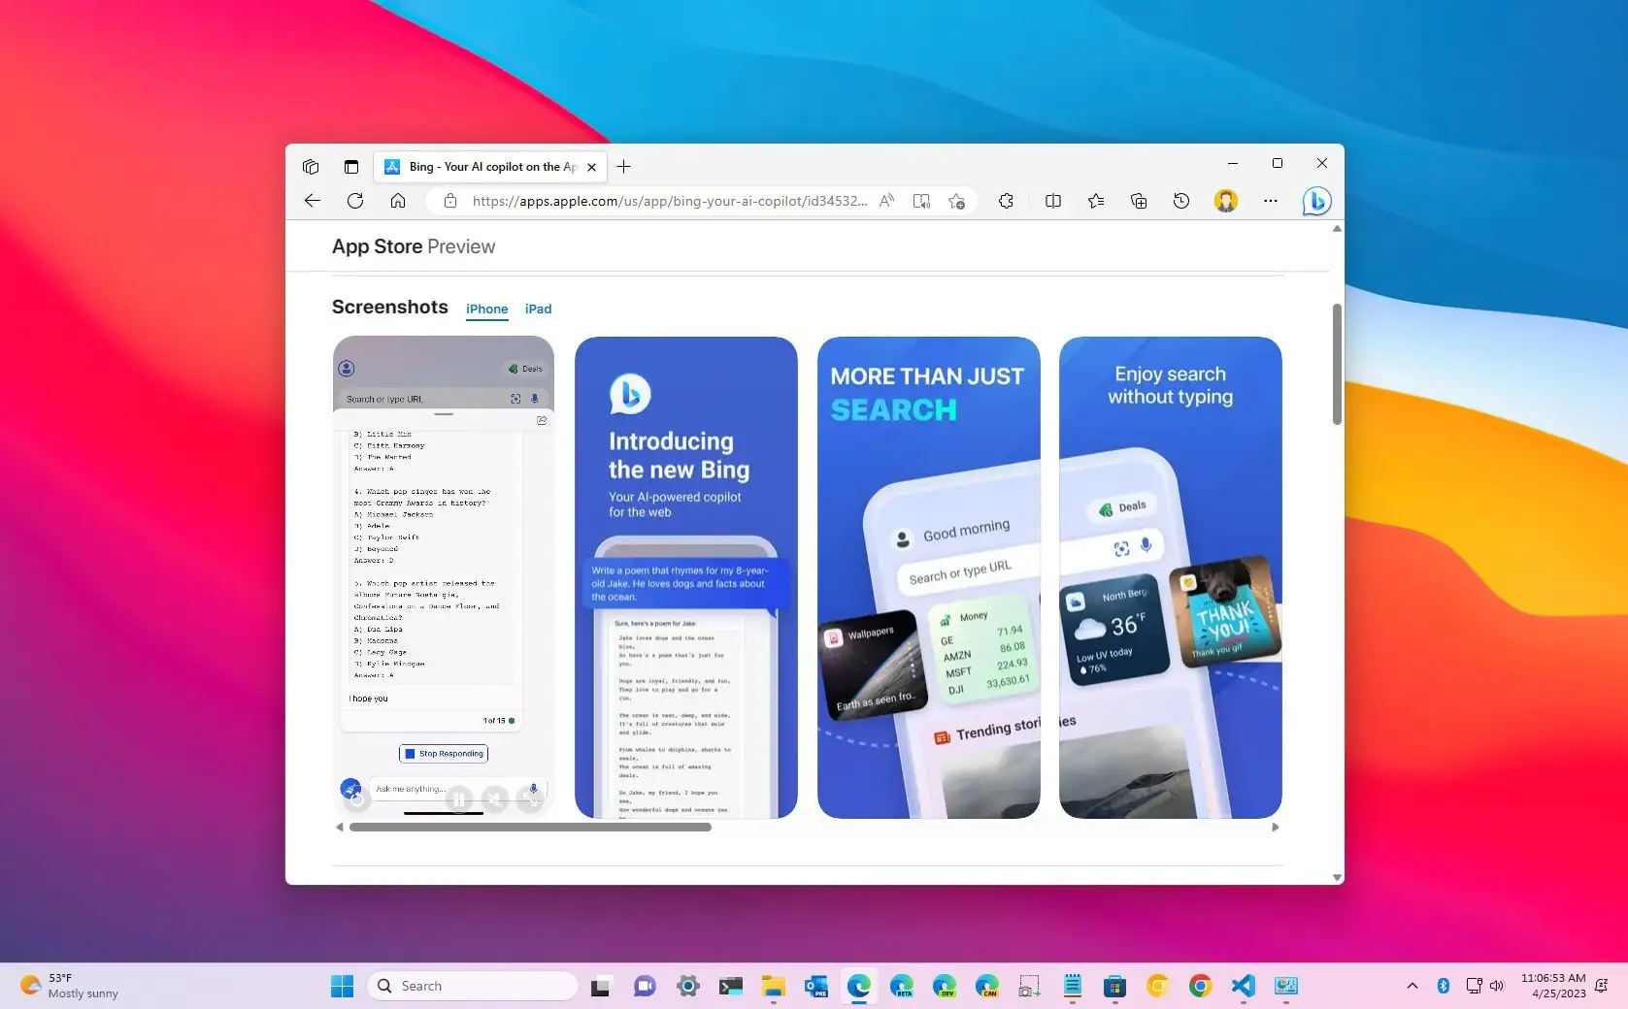Open the Bing chat sidebar icon
Screen dimensions: 1628x1009
pos(1315,201)
